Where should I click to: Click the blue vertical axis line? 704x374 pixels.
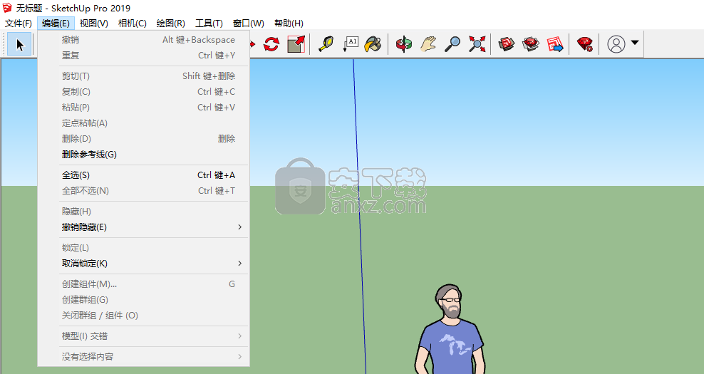click(359, 216)
